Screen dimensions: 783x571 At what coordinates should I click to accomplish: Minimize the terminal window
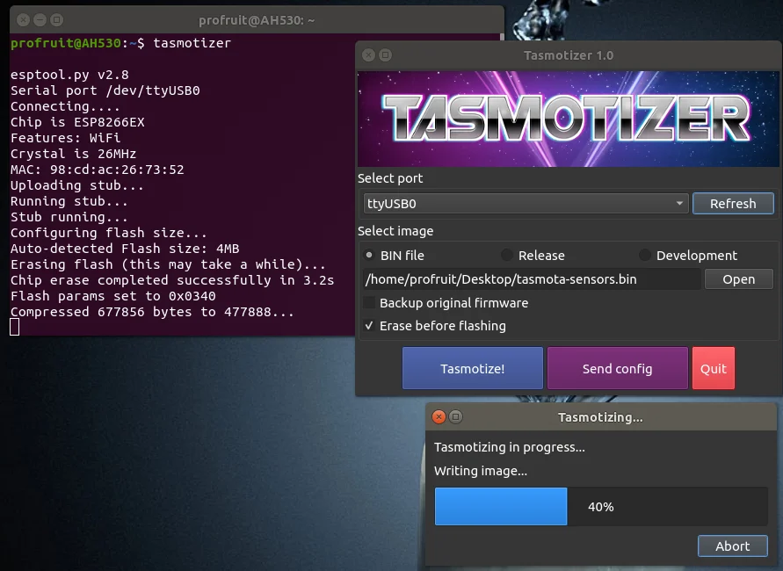[40, 20]
